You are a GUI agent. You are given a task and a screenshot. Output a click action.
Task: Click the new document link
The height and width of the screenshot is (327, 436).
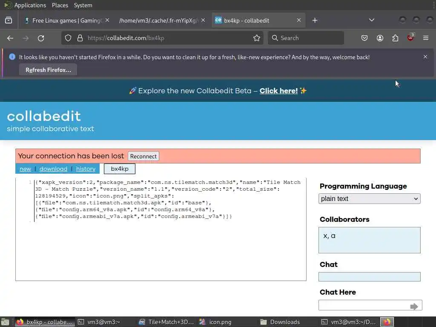pyautogui.click(x=25, y=169)
